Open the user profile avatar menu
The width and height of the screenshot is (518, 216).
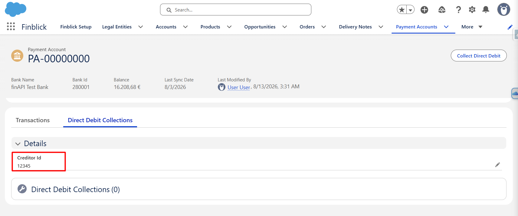tap(503, 10)
